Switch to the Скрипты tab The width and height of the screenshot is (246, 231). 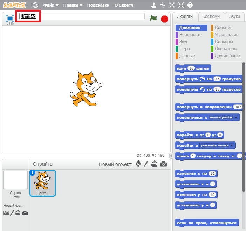coord(185,16)
